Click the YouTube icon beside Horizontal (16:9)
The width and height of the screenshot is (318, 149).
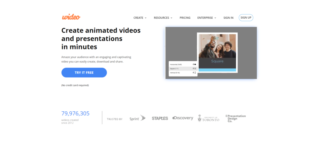click(195, 64)
